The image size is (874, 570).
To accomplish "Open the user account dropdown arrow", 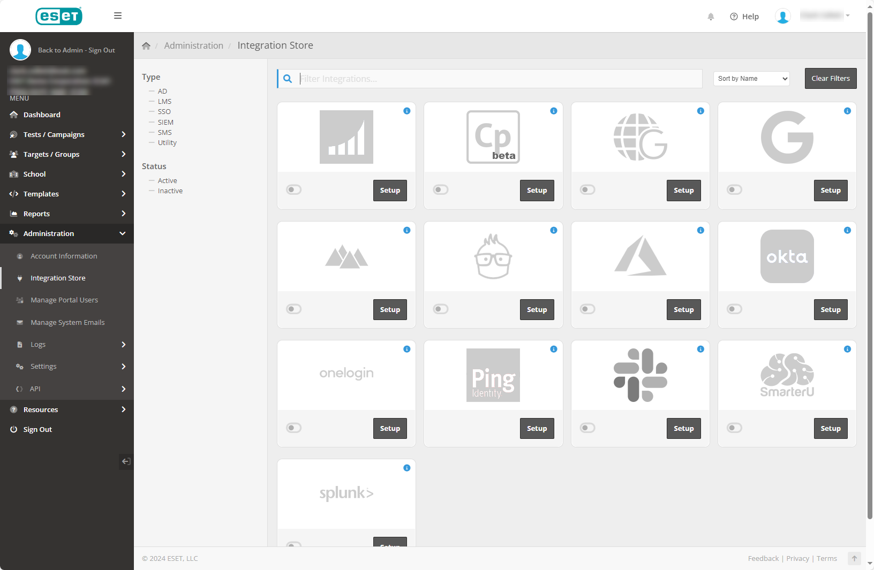I will click(848, 16).
